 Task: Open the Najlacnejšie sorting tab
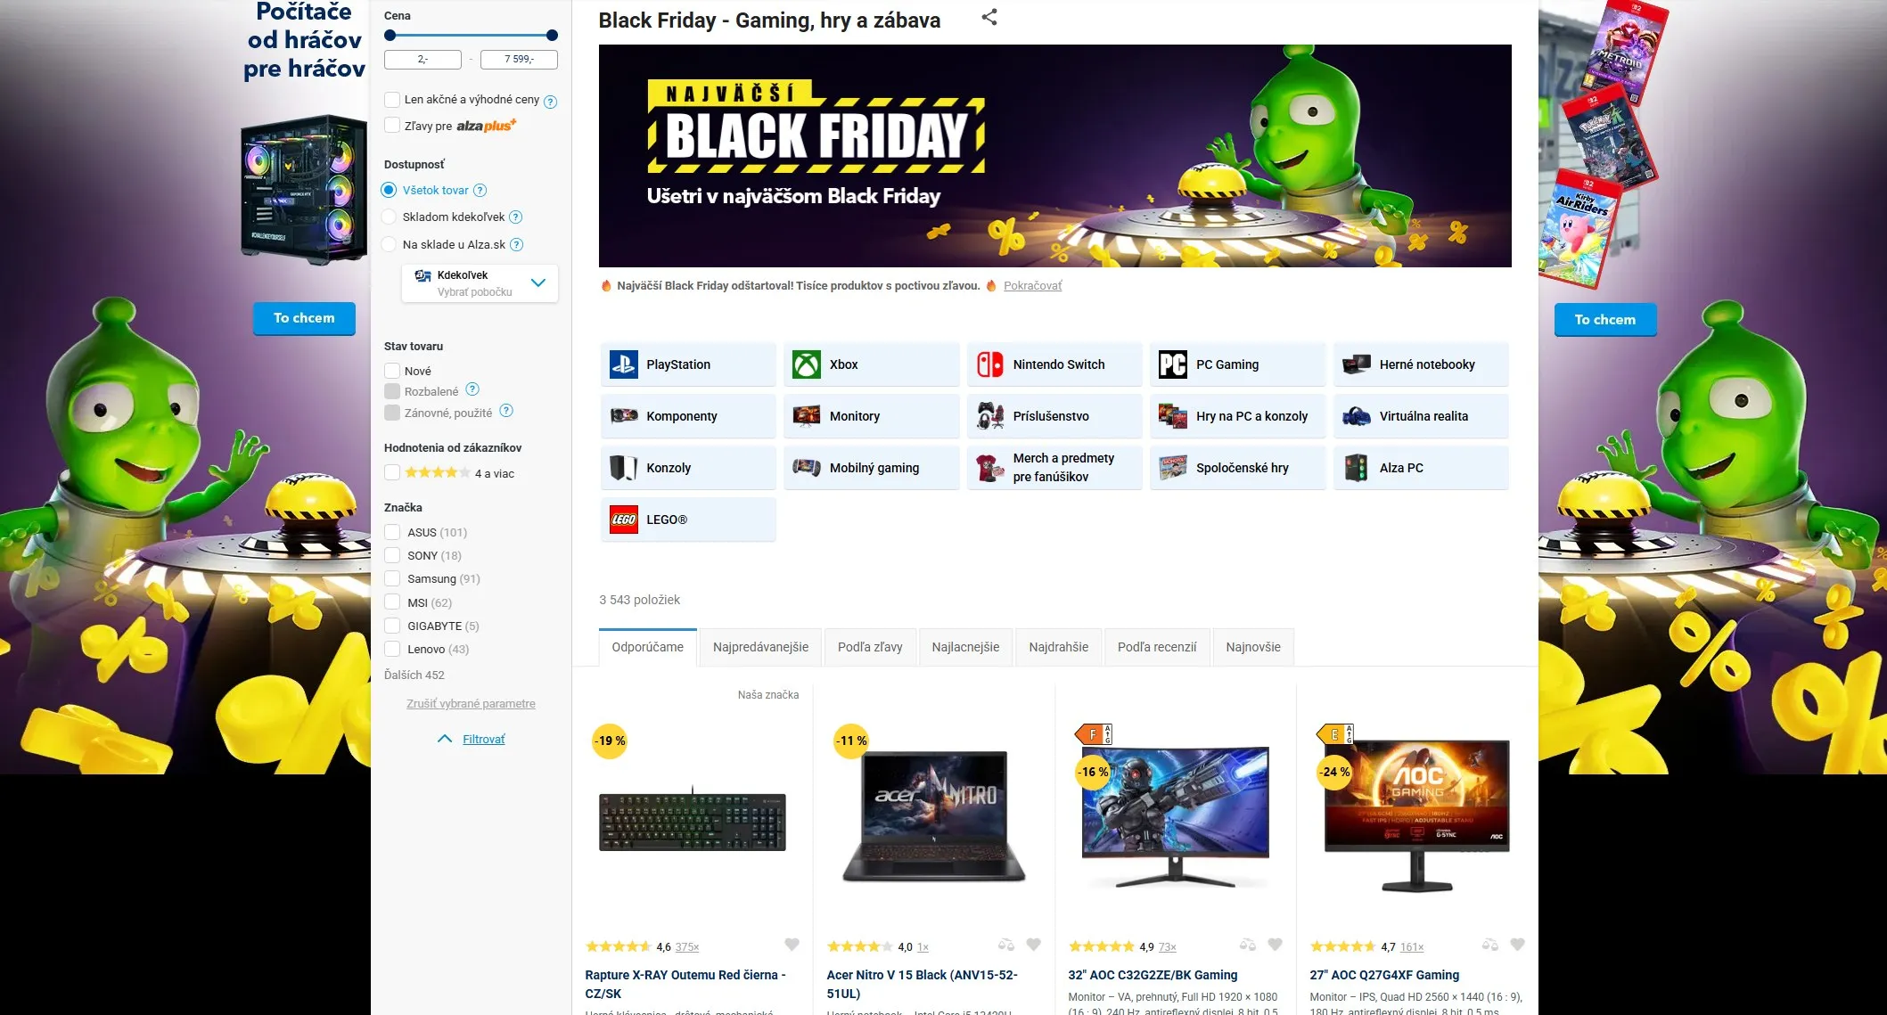(x=965, y=646)
